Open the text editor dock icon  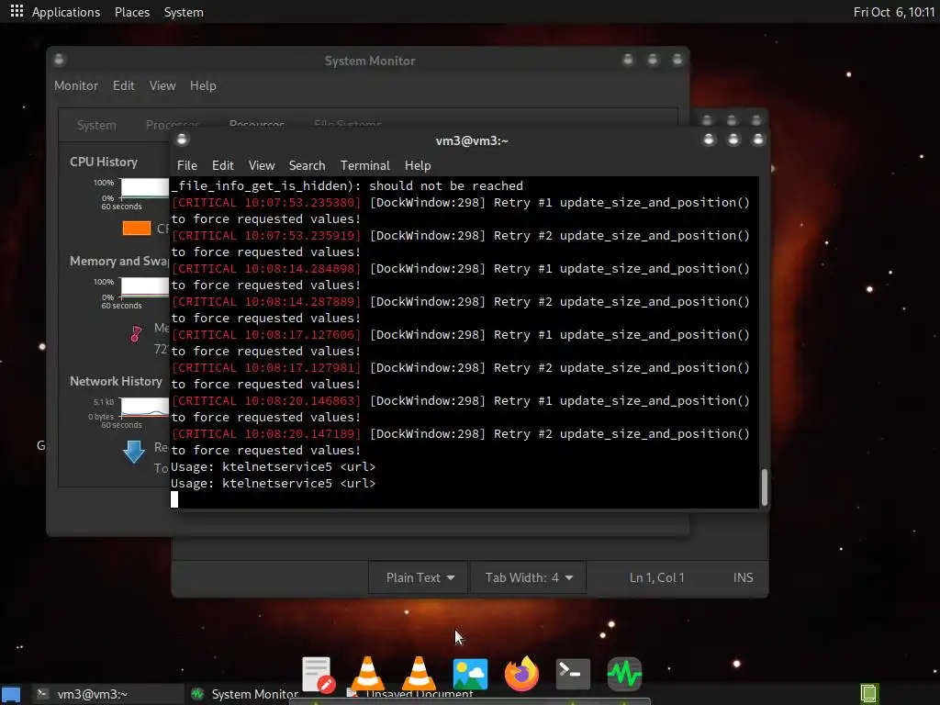tap(318, 675)
